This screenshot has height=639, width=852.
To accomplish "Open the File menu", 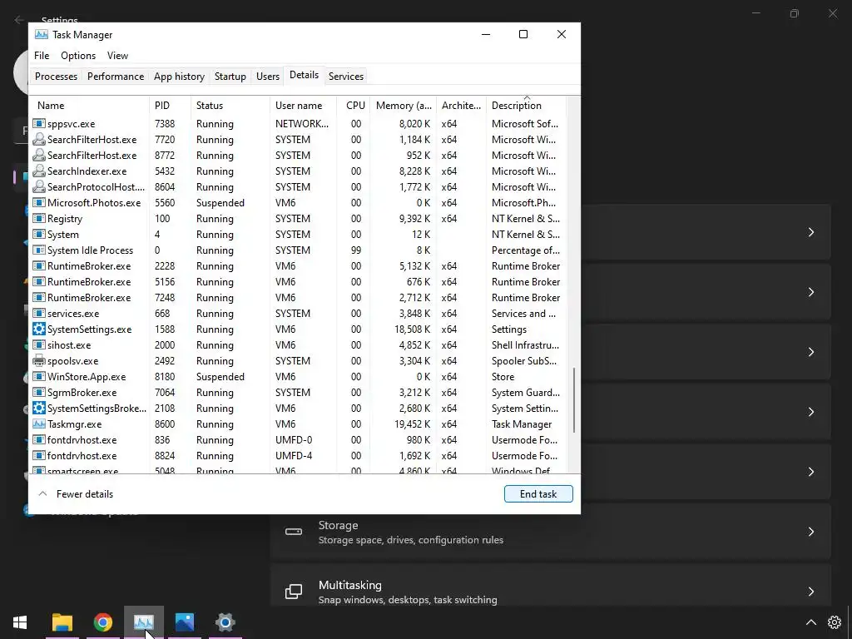I will pos(42,56).
